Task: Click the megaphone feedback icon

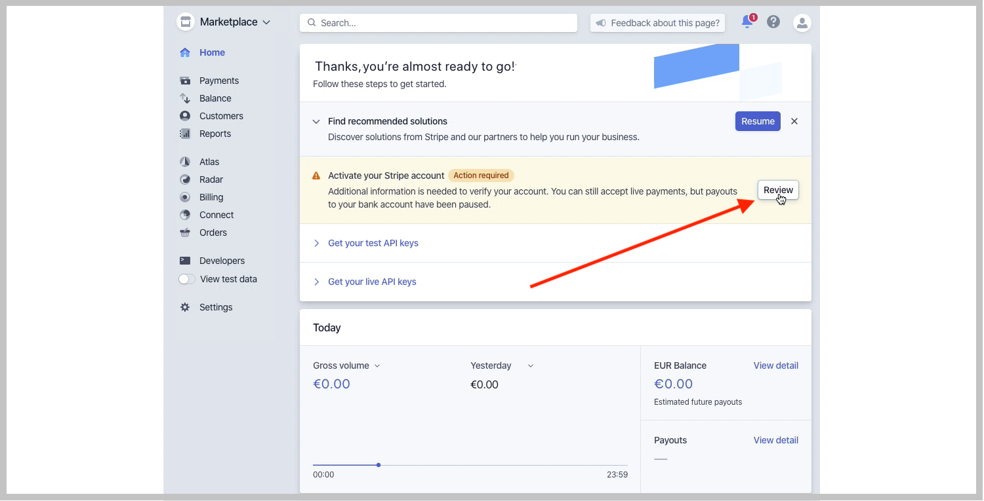Action: [600, 23]
